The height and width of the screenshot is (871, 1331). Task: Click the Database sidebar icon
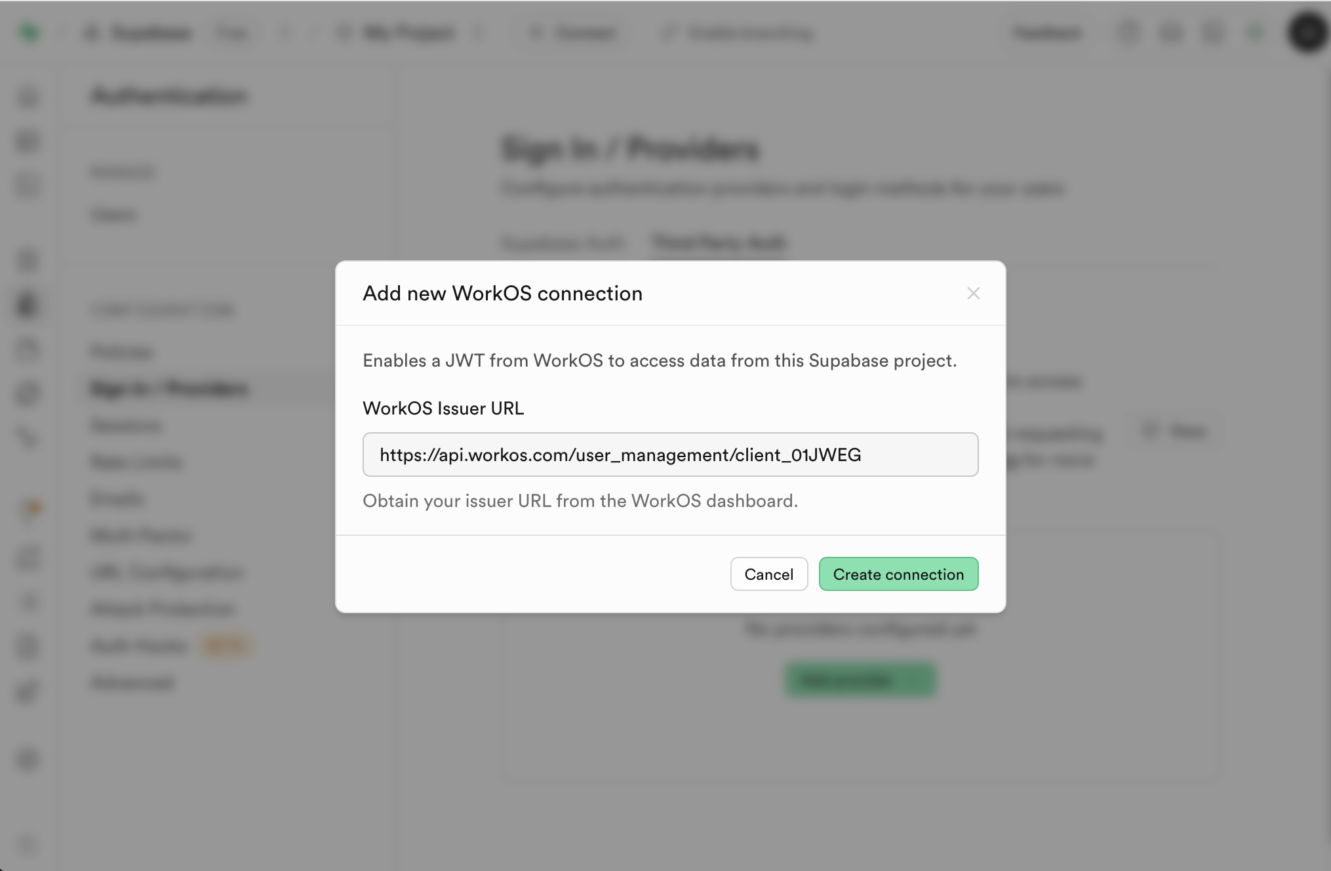(x=28, y=260)
